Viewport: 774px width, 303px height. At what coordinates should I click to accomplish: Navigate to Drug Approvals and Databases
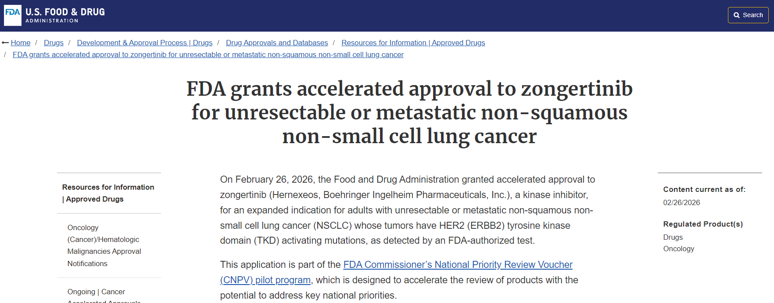pyautogui.click(x=277, y=43)
